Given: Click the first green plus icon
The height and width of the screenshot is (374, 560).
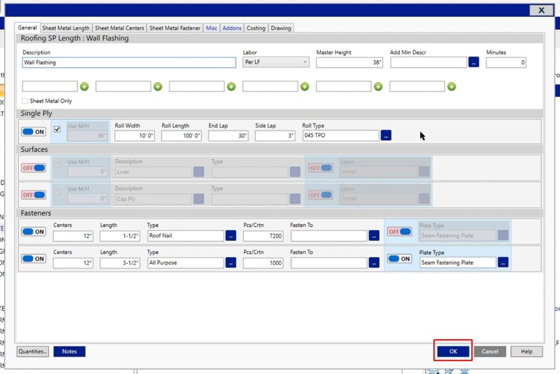Looking at the screenshot, I should (x=84, y=87).
